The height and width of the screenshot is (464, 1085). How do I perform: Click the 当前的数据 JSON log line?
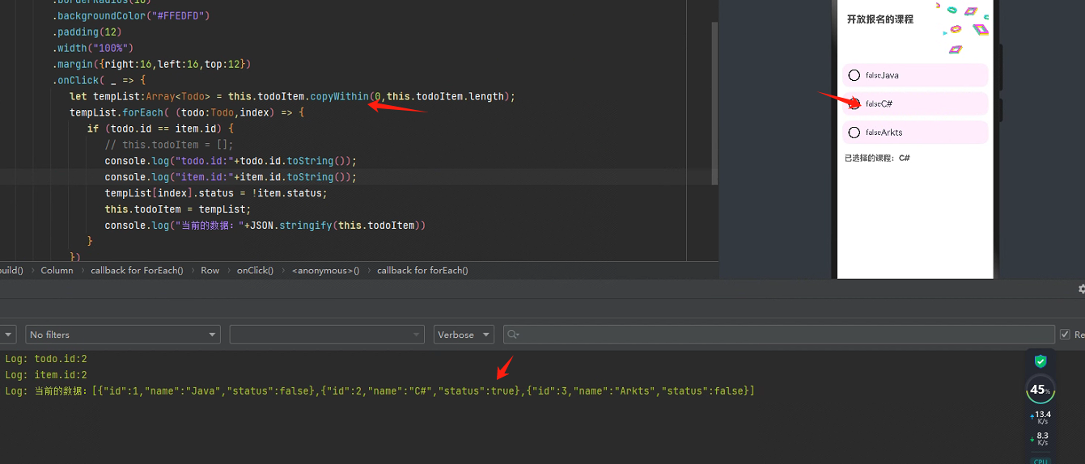pyautogui.click(x=379, y=391)
